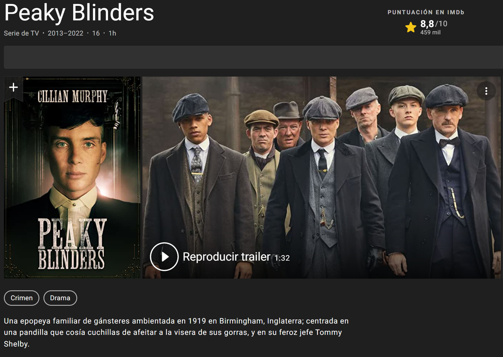Open the 8,8/10 IMDb score

(x=434, y=24)
